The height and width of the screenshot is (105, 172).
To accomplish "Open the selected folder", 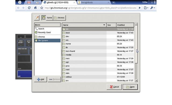I will click(x=130, y=87).
